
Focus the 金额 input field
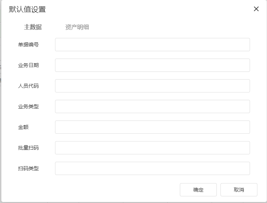(152, 127)
